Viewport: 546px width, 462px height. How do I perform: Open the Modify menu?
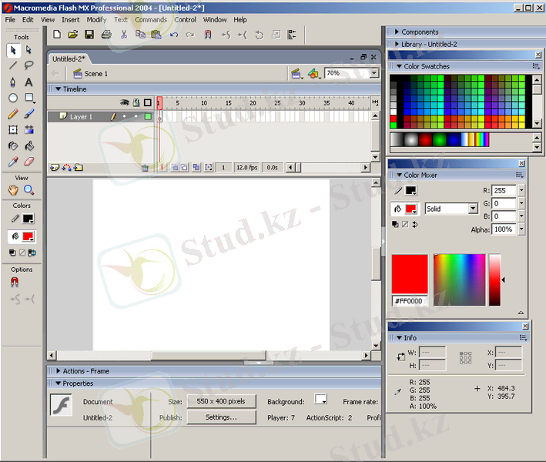pos(96,19)
